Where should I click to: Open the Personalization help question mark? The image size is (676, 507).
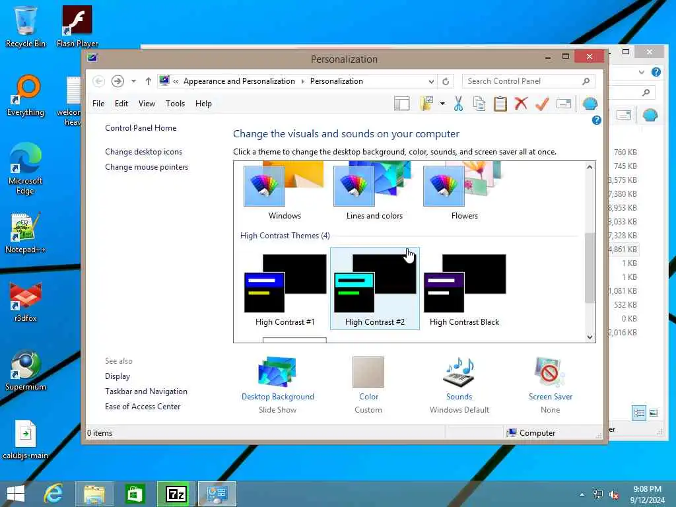tap(597, 120)
